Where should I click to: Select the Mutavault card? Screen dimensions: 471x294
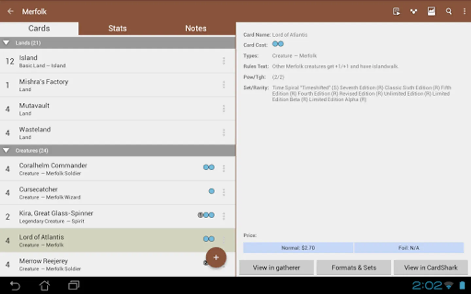[117, 108]
